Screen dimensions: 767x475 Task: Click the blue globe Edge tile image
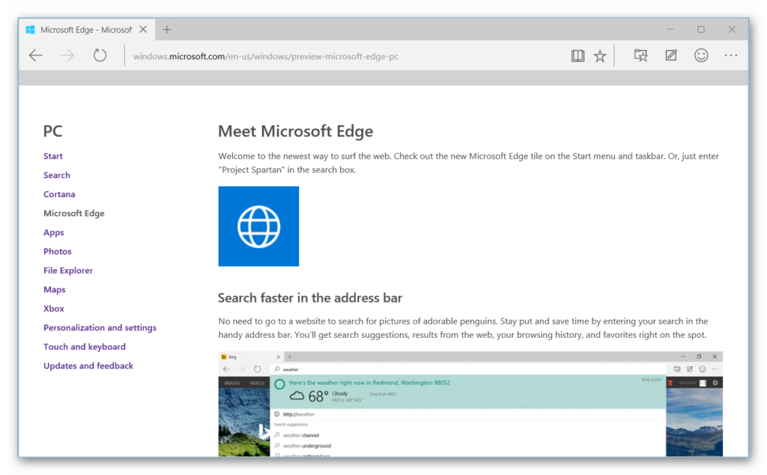click(x=258, y=226)
